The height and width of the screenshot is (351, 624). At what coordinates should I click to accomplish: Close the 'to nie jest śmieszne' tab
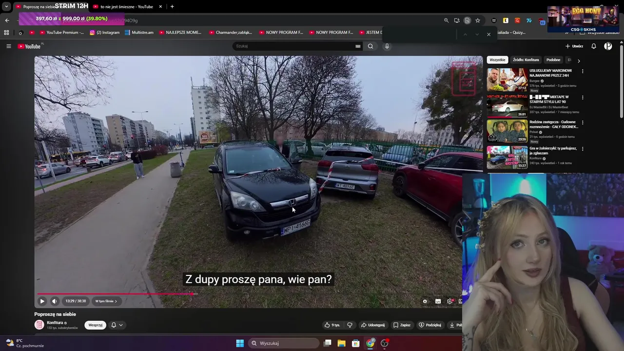coord(160,7)
